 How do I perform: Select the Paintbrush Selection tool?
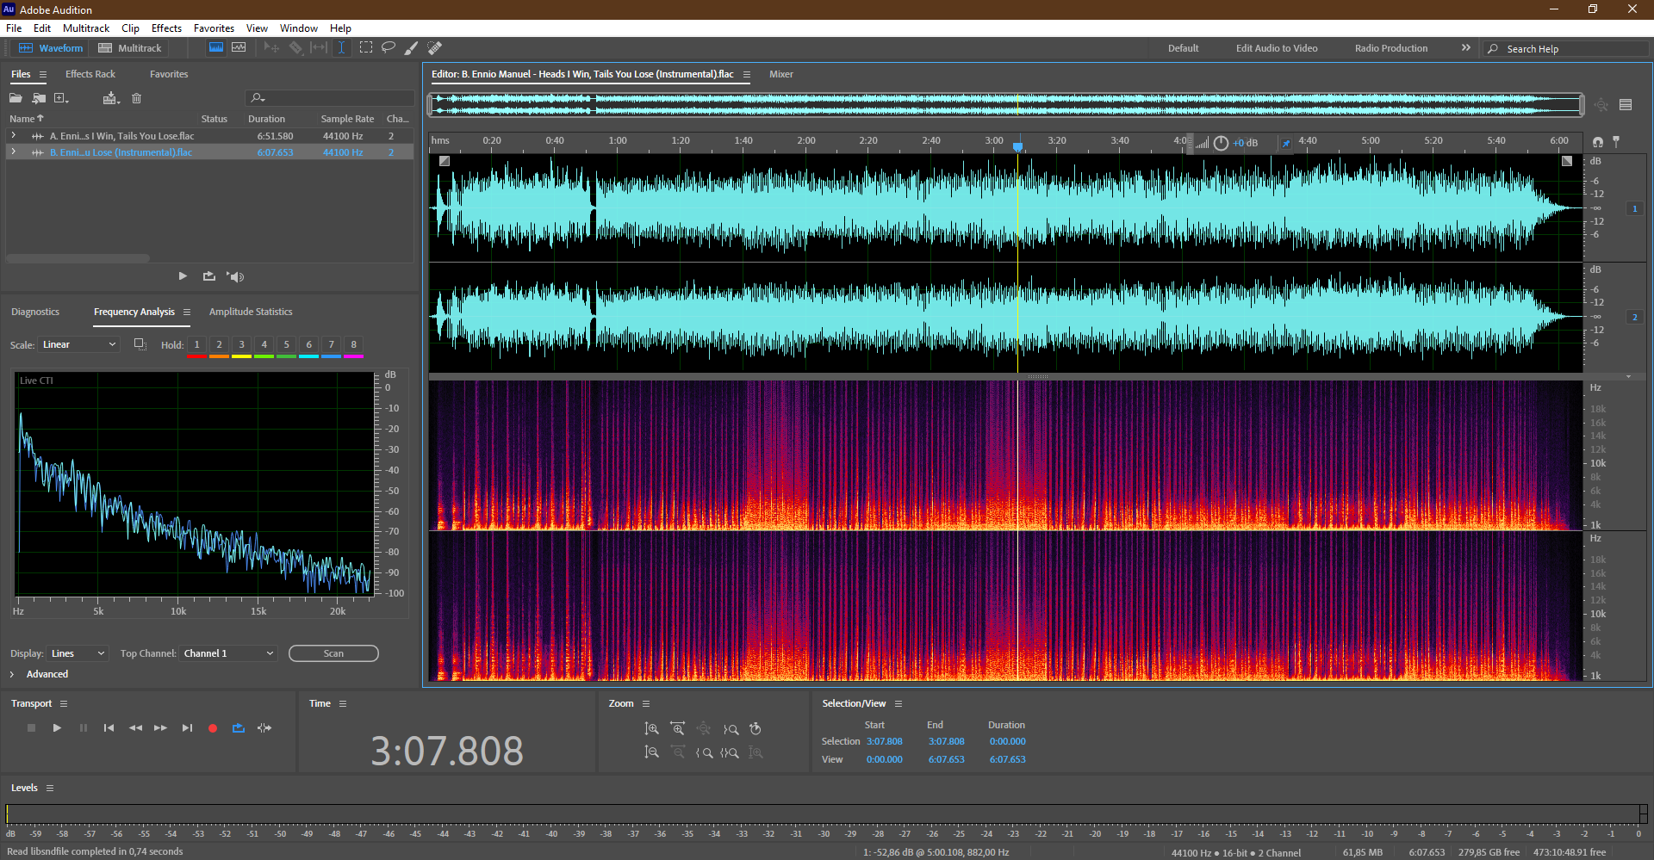tap(411, 48)
